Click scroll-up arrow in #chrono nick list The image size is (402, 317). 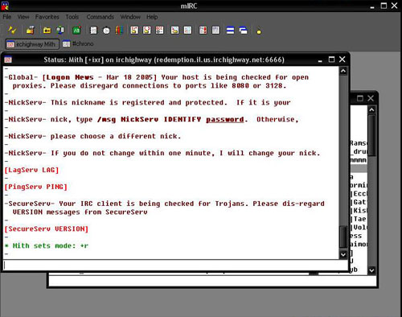pos(371,109)
